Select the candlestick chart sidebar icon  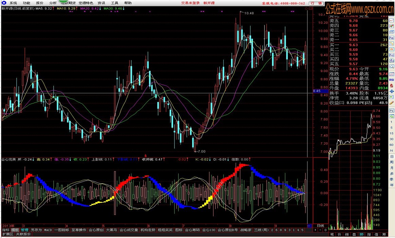(392, 26)
